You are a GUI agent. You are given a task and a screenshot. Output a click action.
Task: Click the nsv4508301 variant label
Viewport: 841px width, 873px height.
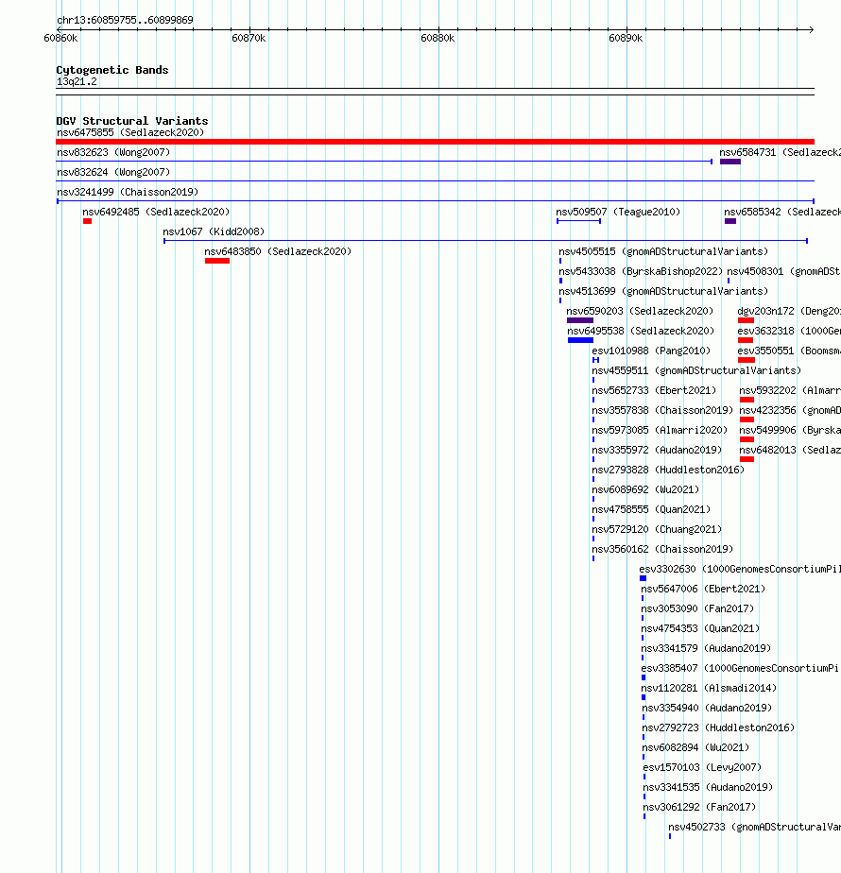(x=783, y=272)
